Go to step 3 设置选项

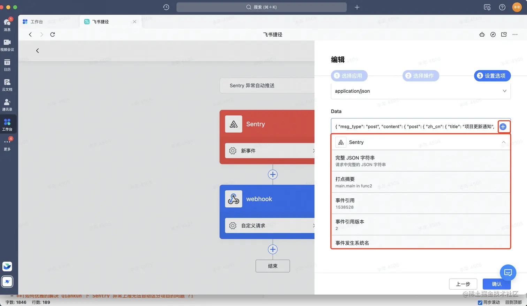tap(492, 76)
